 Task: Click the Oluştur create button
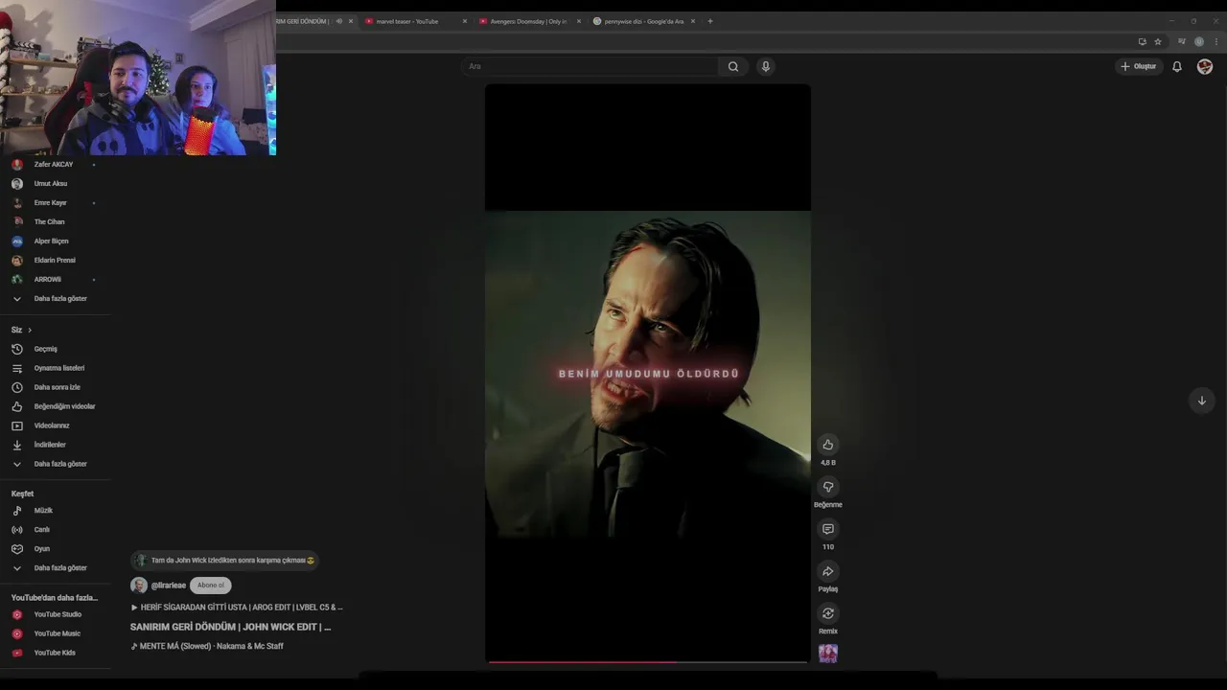[1138, 66]
